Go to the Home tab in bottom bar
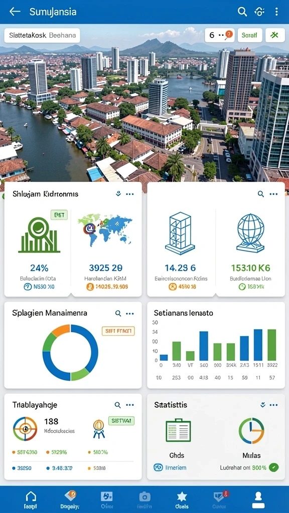Image resolution: width=289 pixels, height=513 pixels. pyautogui.click(x=31, y=499)
